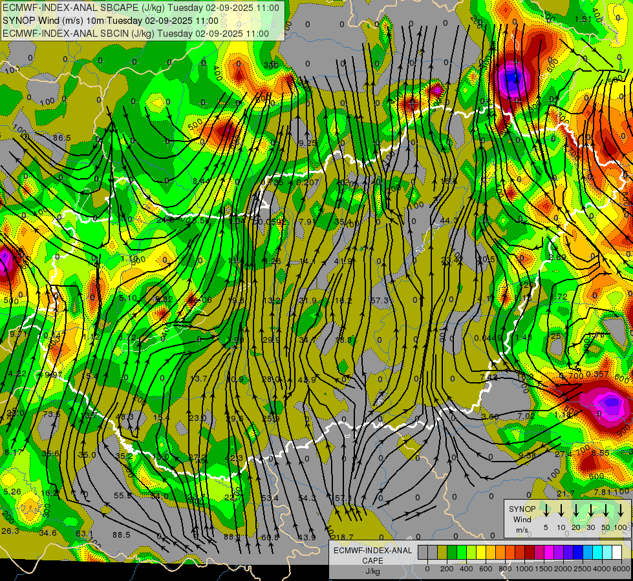Click the 9.25 value on the map
Image resolution: width=633 pixels, height=581 pixels.
[308, 143]
